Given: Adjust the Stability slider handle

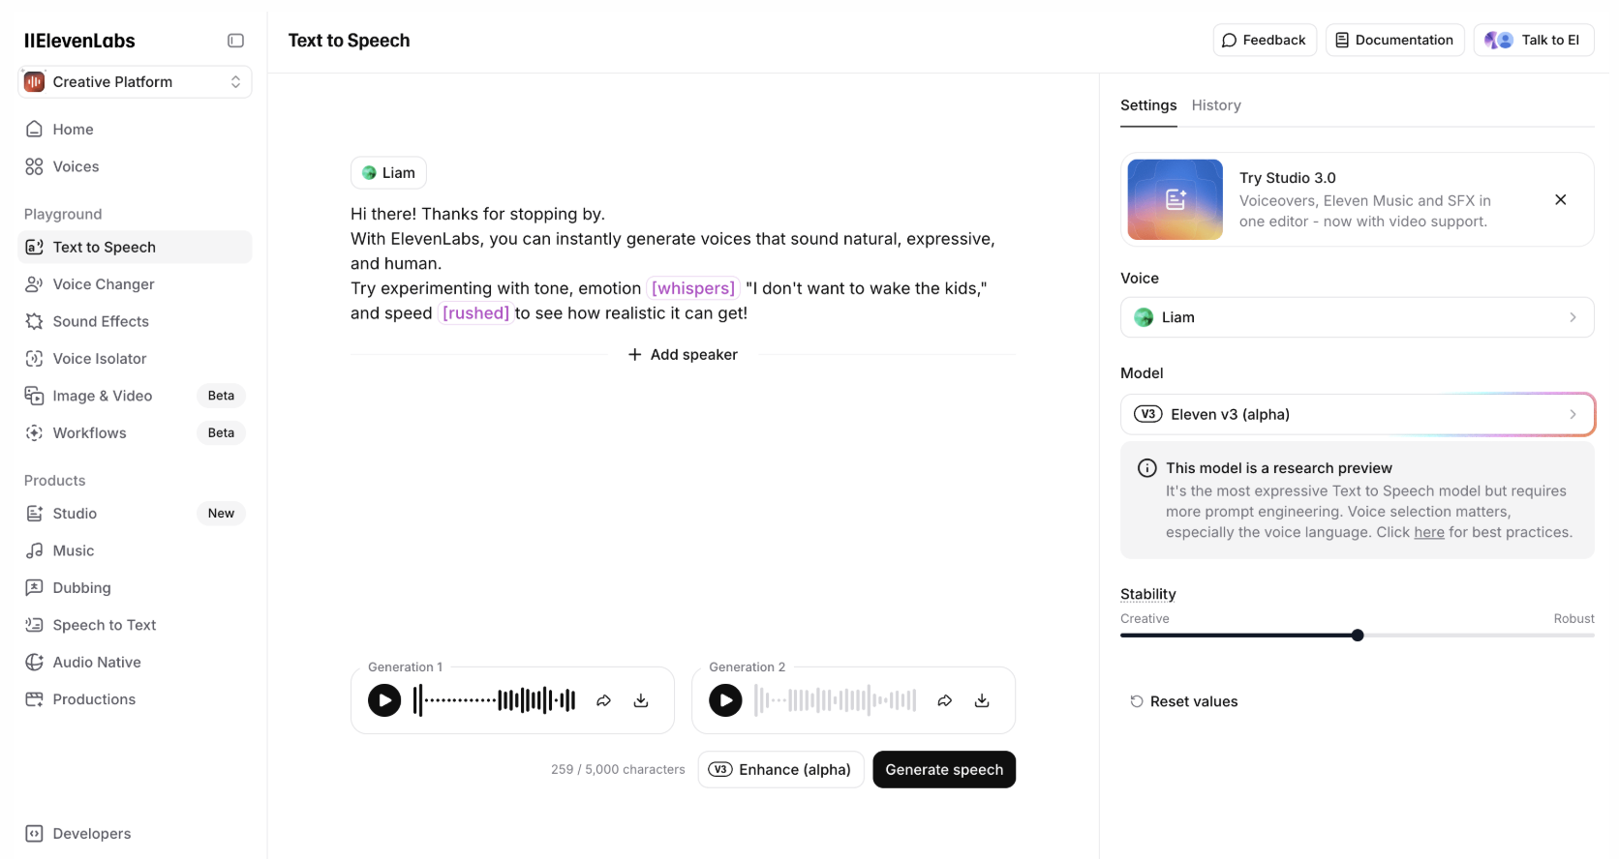Looking at the screenshot, I should tap(1358, 636).
